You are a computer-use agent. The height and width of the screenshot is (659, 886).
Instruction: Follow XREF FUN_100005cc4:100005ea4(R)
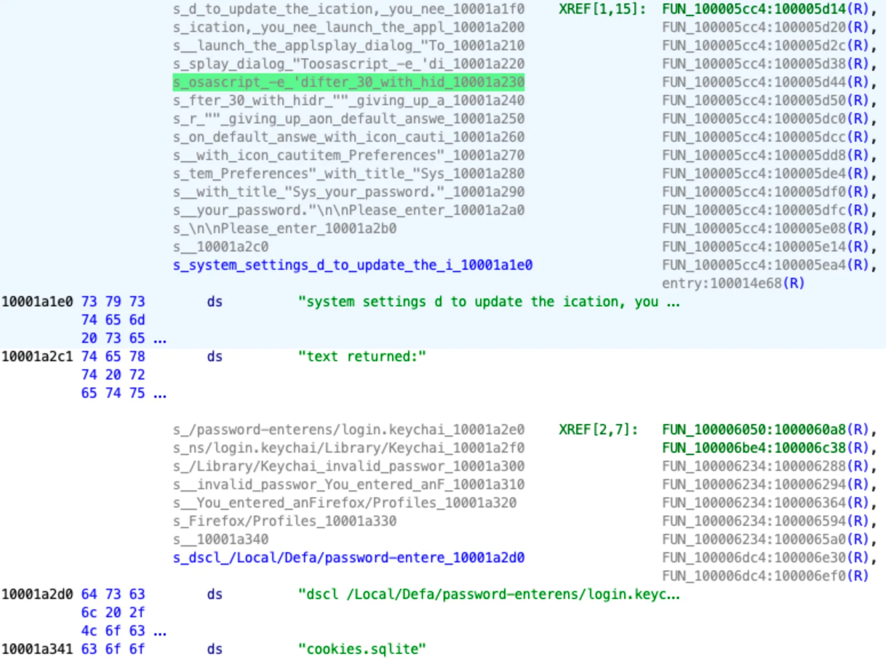click(765, 265)
